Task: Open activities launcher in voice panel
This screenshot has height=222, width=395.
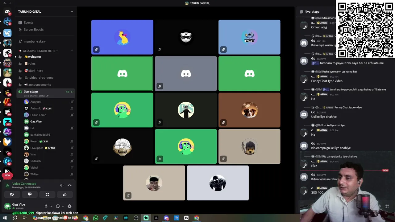Action: pyautogui.click(x=47, y=195)
